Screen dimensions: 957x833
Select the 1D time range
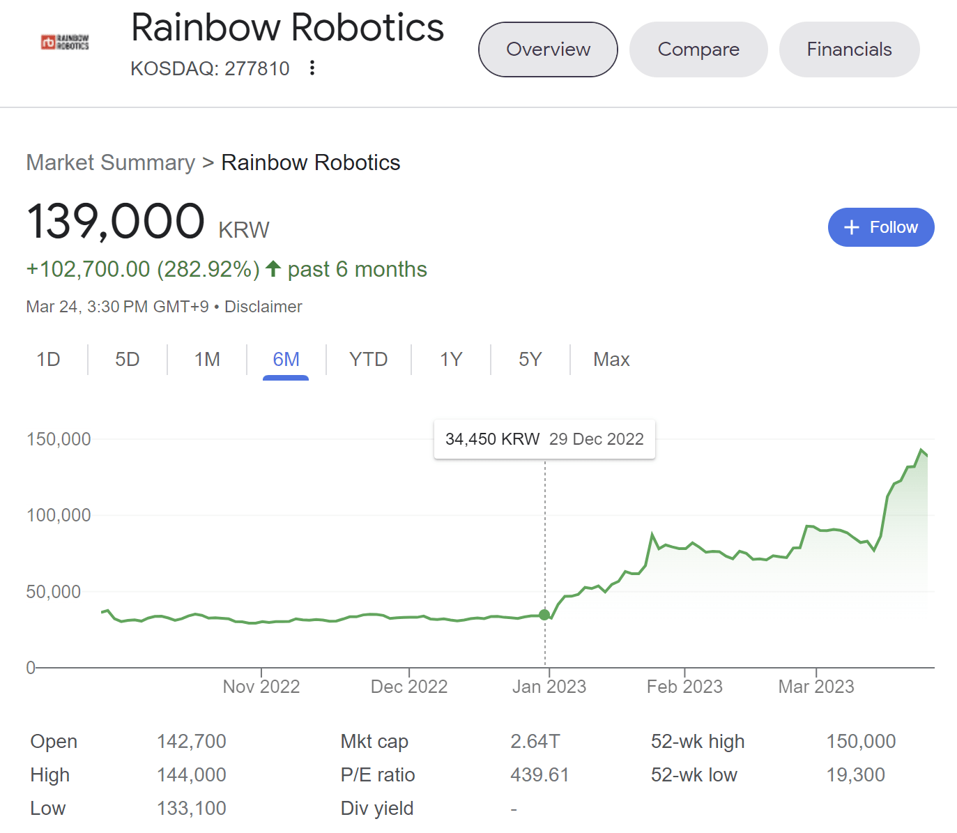click(48, 360)
